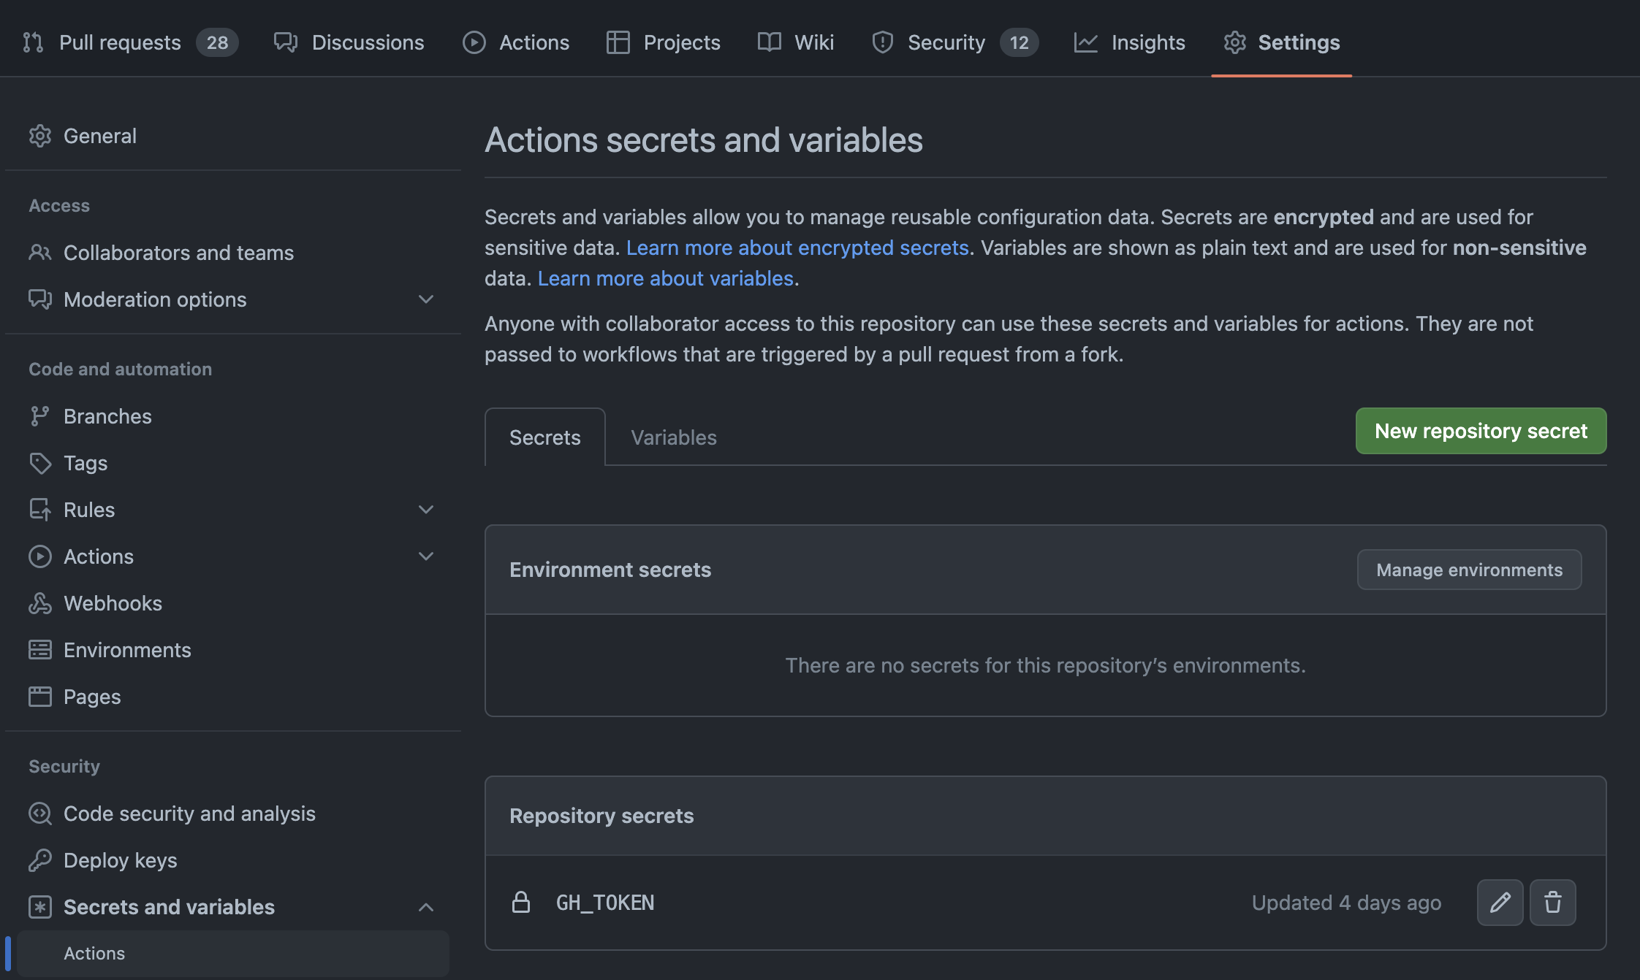The image size is (1640, 980).
Task: Click the Branches fork icon in sidebar
Action: point(40,416)
